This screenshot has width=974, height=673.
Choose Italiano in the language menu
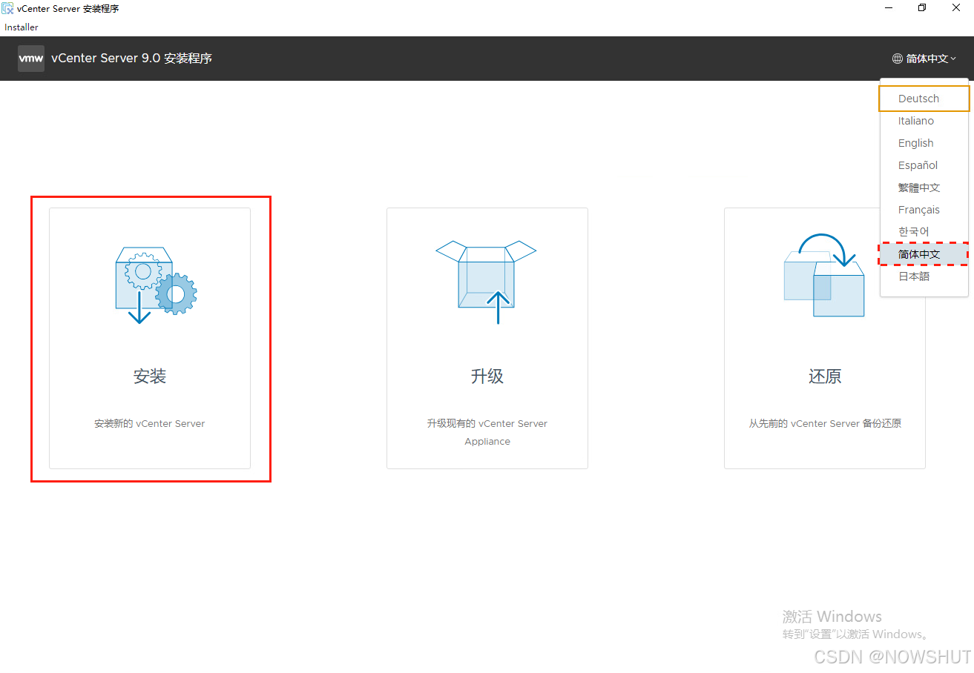(924, 121)
